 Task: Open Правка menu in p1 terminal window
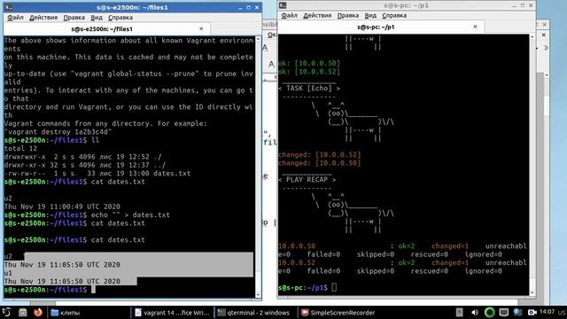[x=348, y=16]
